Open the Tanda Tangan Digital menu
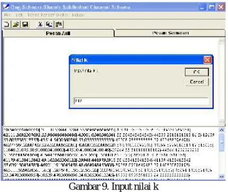This screenshot has height=192, width=228. (47, 15)
